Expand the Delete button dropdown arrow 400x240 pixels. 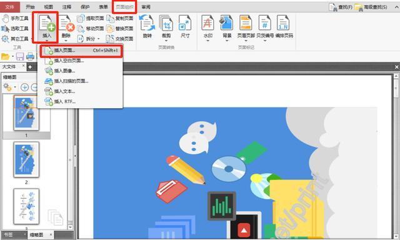[66, 41]
